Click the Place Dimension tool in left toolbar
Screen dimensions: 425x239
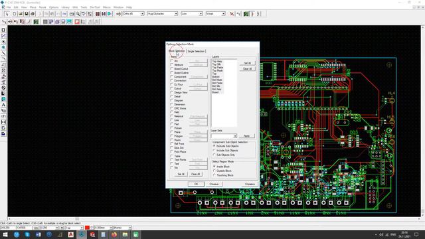pos(3,122)
